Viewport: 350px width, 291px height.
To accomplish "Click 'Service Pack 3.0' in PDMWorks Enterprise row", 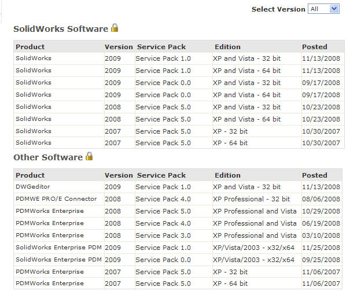I will point(163,235).
